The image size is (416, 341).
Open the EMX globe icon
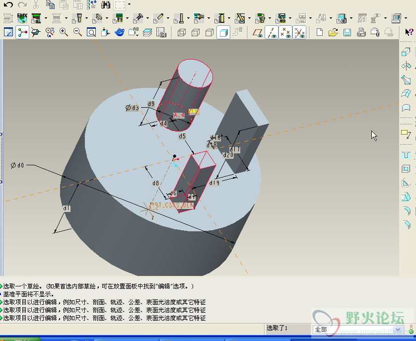coord(22,18)
